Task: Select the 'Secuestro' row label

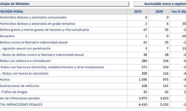Action: pyautogui.click(x=7, y=36)
